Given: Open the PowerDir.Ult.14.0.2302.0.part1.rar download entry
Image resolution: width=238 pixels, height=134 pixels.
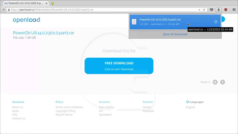Looking at the screenshot, I should click(x=175, y=22).
